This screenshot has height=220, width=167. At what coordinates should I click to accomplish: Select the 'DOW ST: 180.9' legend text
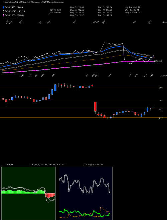(14, 7)
